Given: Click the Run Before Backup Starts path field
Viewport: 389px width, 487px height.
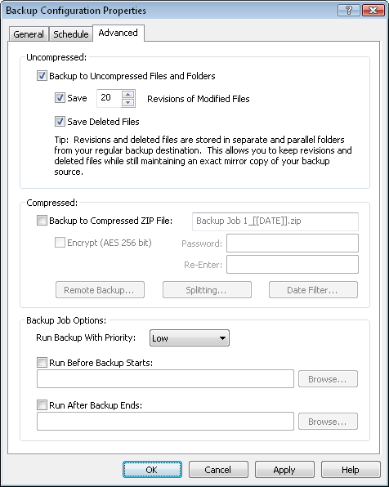Looking at the screenshot, I should [x=165, y=378].
